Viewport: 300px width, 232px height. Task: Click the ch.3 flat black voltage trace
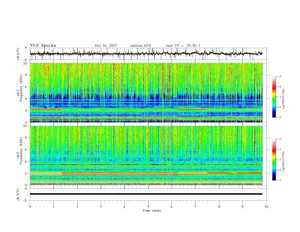(146, 194)
